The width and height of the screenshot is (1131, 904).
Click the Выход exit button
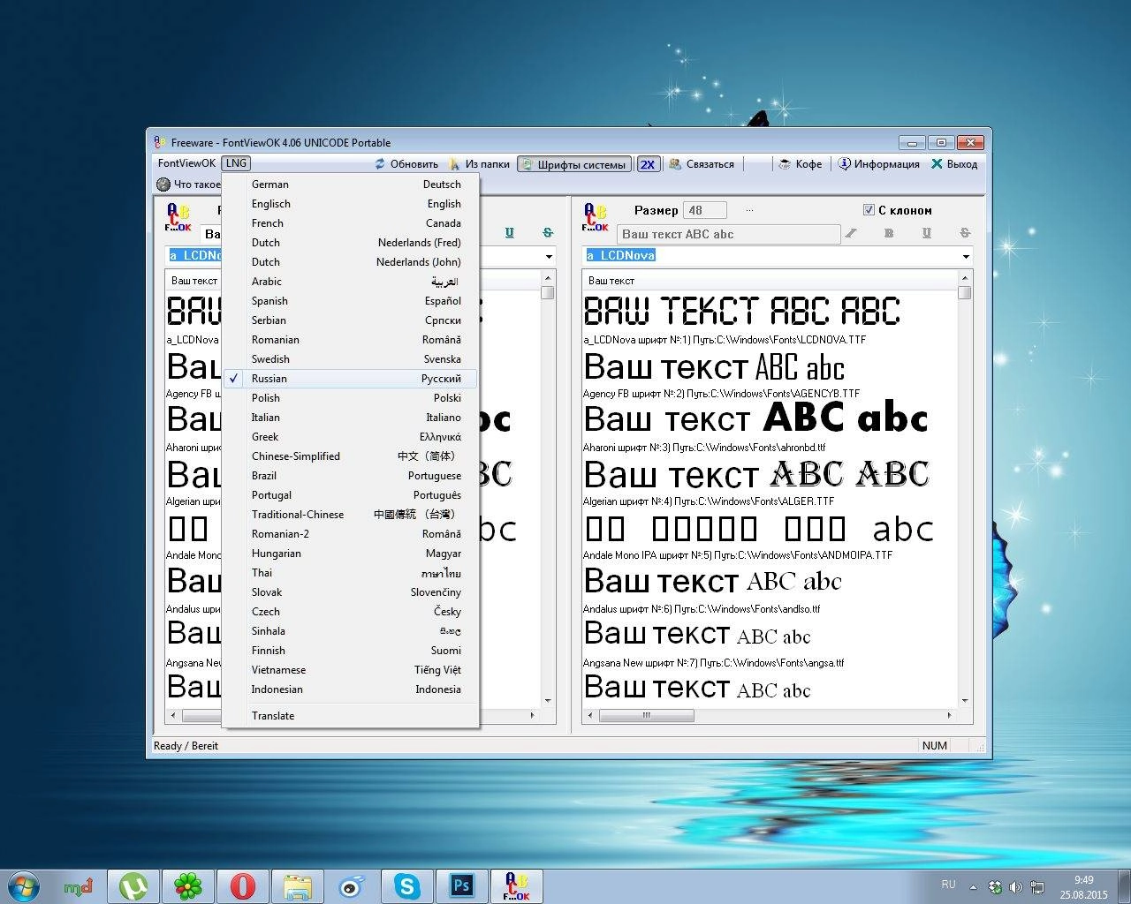coord(954,164)
